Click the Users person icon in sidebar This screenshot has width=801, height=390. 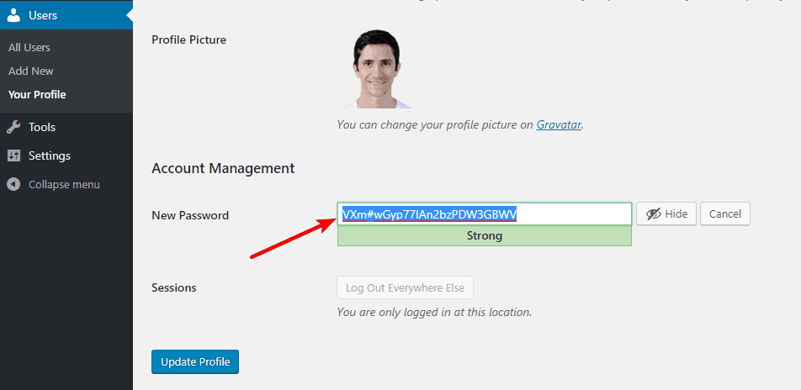(x=13, y=15)
